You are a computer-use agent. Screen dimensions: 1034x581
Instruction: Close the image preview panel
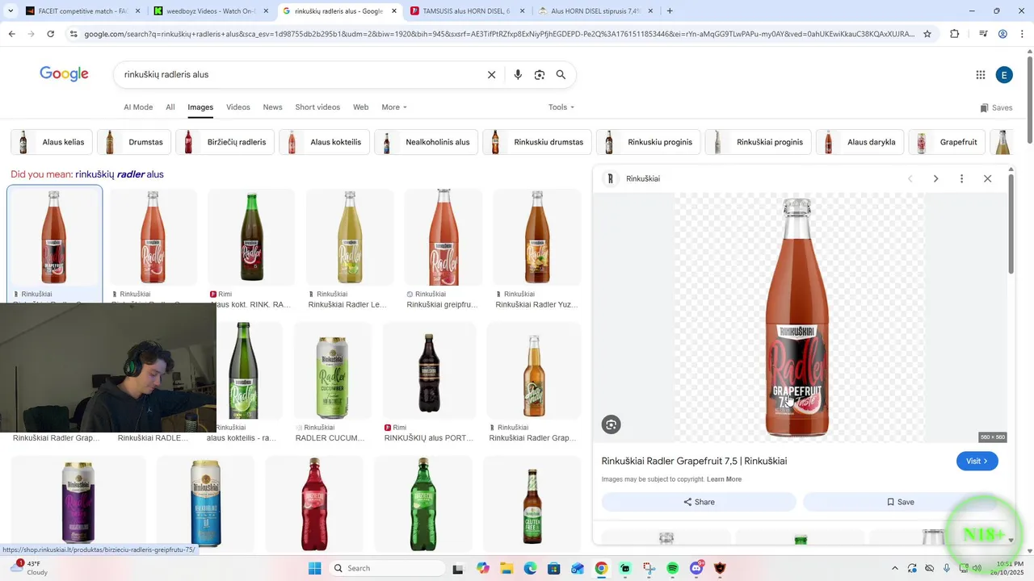(x=987, y=178)
